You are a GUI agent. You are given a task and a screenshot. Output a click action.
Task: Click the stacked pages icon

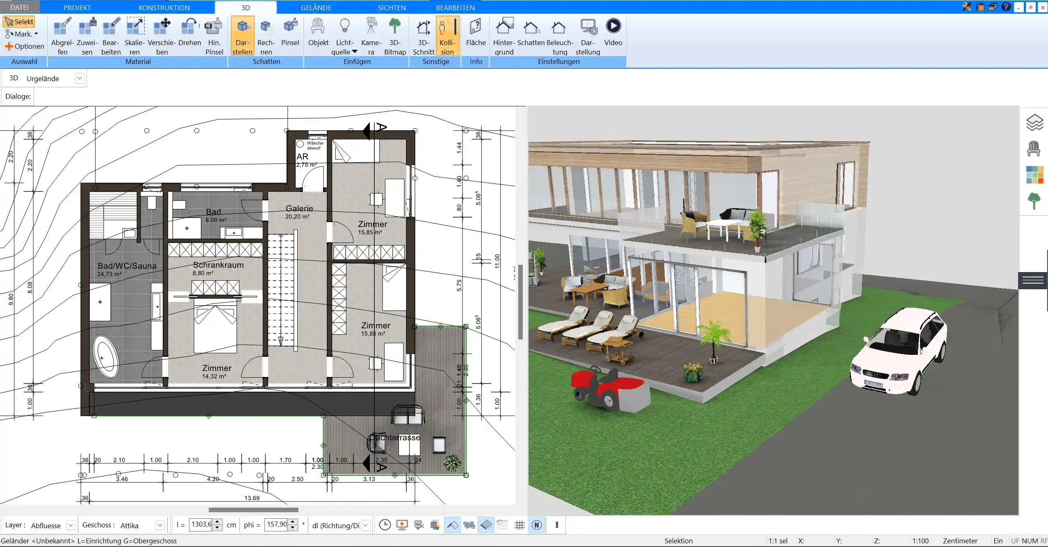(435, 525)
